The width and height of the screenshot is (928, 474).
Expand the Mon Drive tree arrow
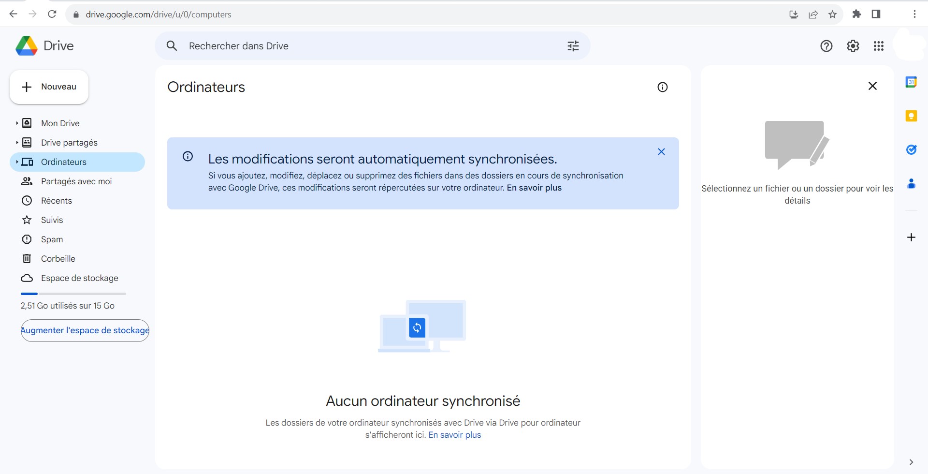(x=17, y=123)
